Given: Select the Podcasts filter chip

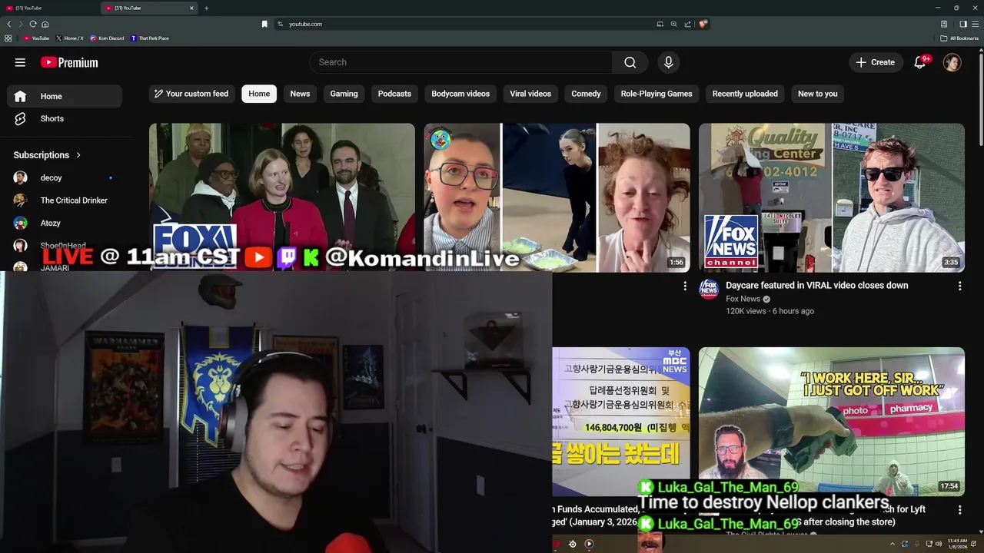Looking at the screenshot, I should point(394,94).
